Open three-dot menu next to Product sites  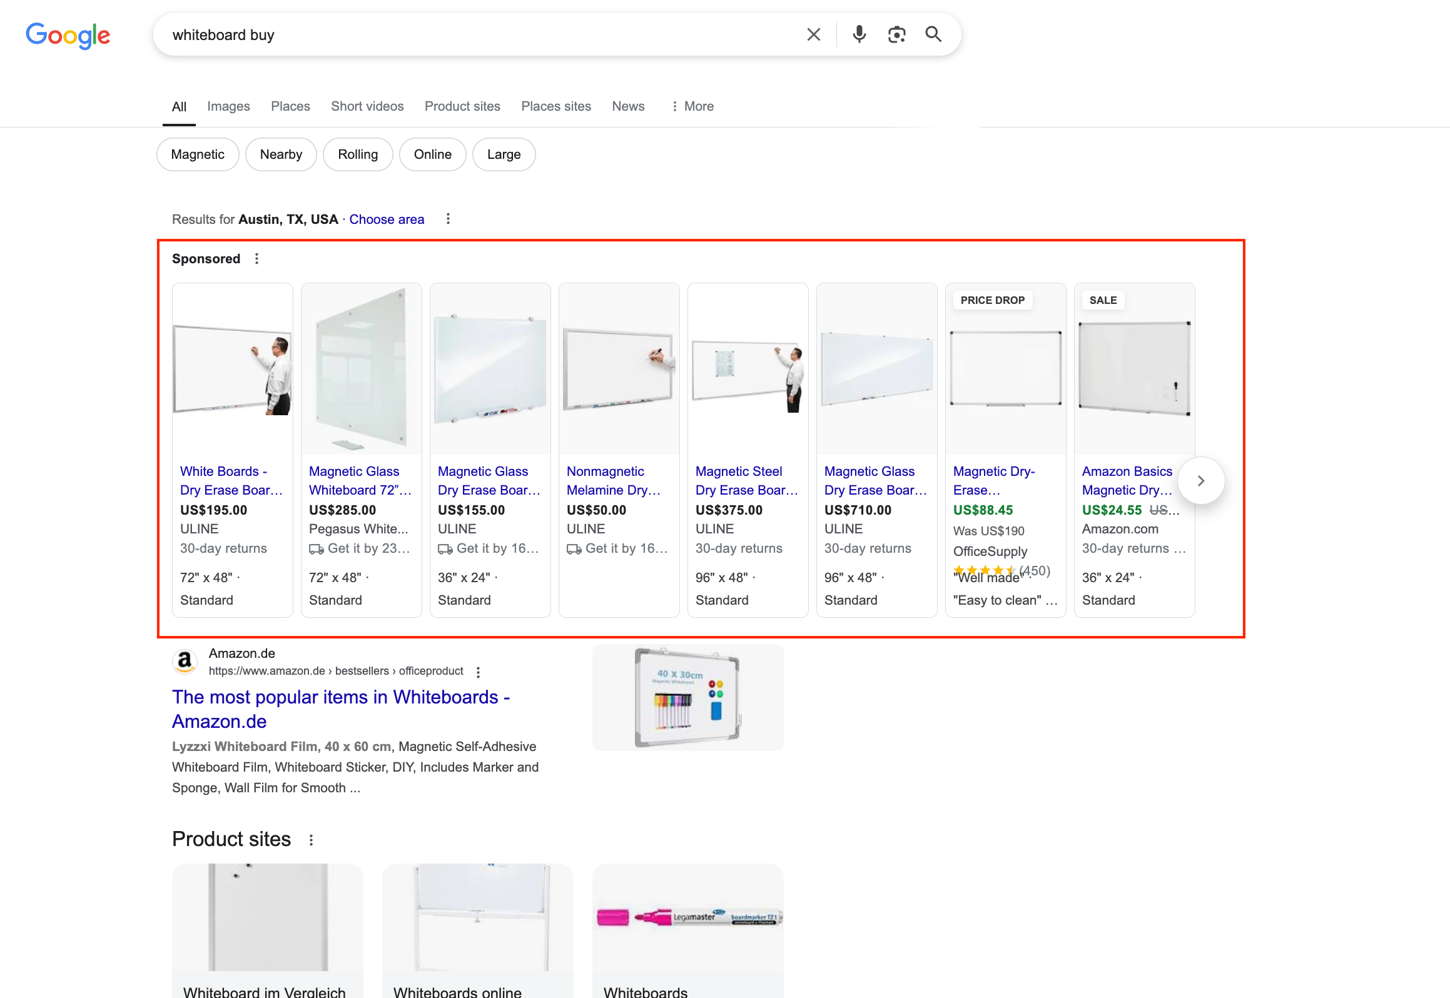(311, 840)
